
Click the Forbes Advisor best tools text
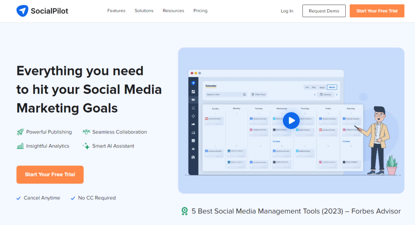[x=296, y=211]
